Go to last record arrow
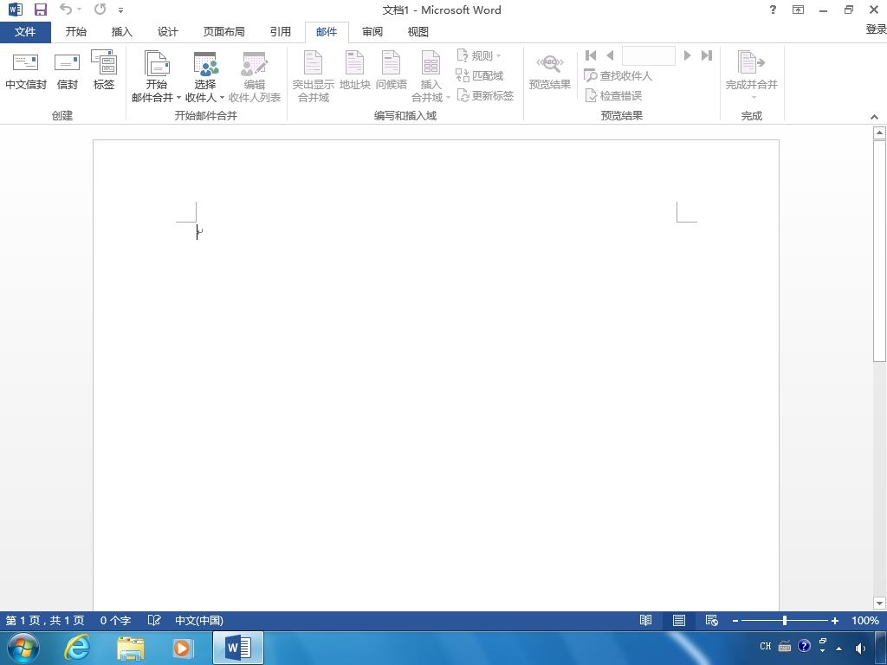The image size is (887, 665). [707, 55]
